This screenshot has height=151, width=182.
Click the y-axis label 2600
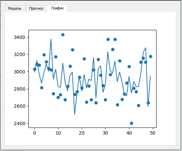(x=19, y=106)
